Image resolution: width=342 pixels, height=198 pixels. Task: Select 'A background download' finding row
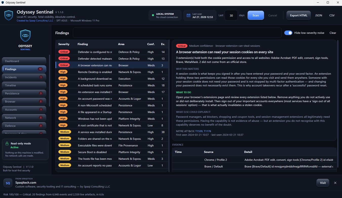coord(112,79)
